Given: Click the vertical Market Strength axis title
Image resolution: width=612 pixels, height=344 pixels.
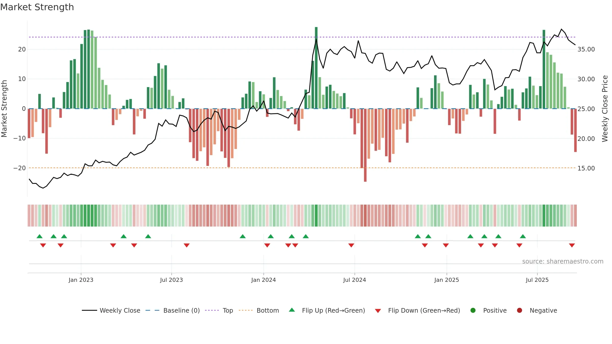Looking at the screenshot, I should [4, 109].
